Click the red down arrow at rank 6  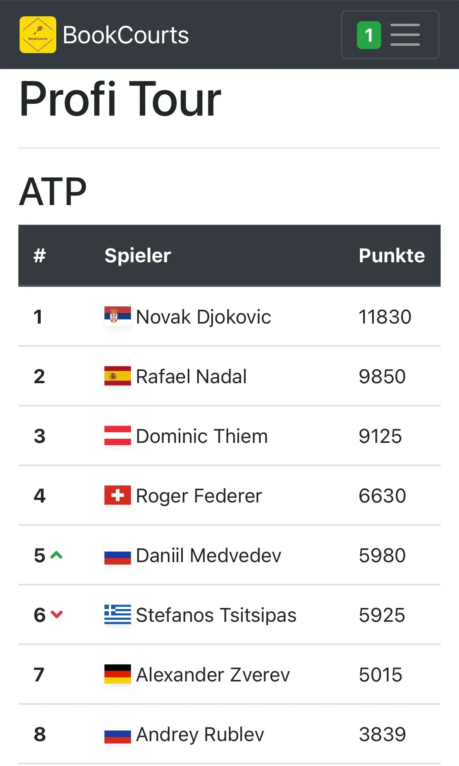click(x=57, y=614)
